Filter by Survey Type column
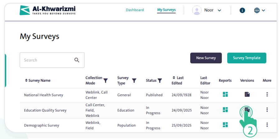279x139 pixels. click(134, 80)
